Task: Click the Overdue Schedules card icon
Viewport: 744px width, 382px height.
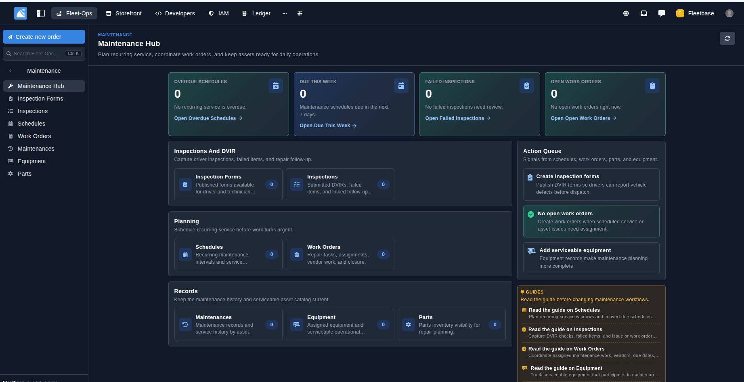Action: (x=276, y=86)
